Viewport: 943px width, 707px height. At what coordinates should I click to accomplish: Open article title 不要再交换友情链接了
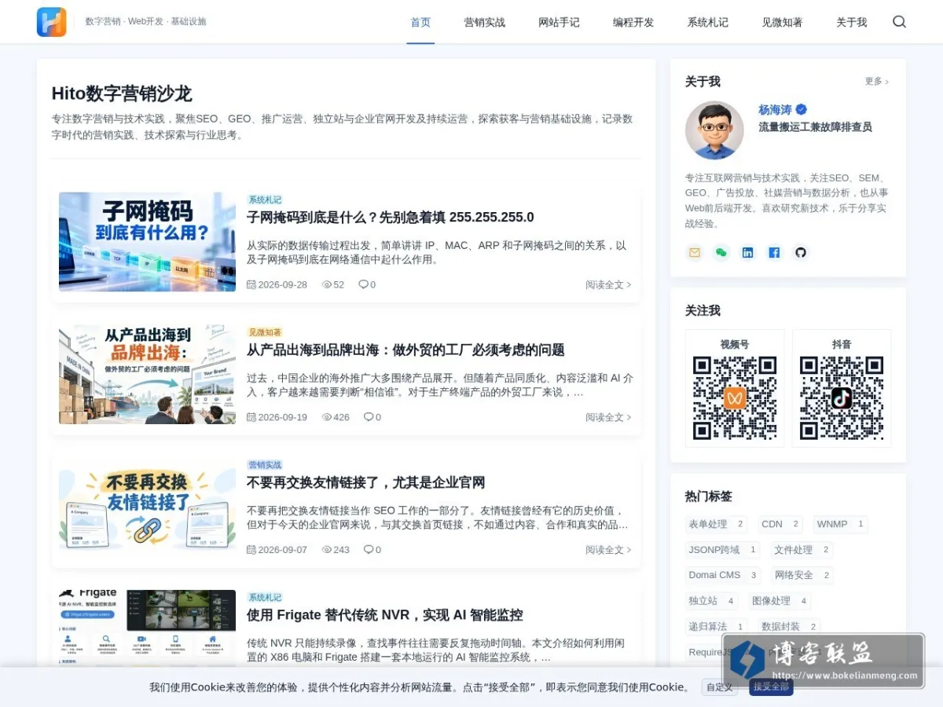pos(366,482)
